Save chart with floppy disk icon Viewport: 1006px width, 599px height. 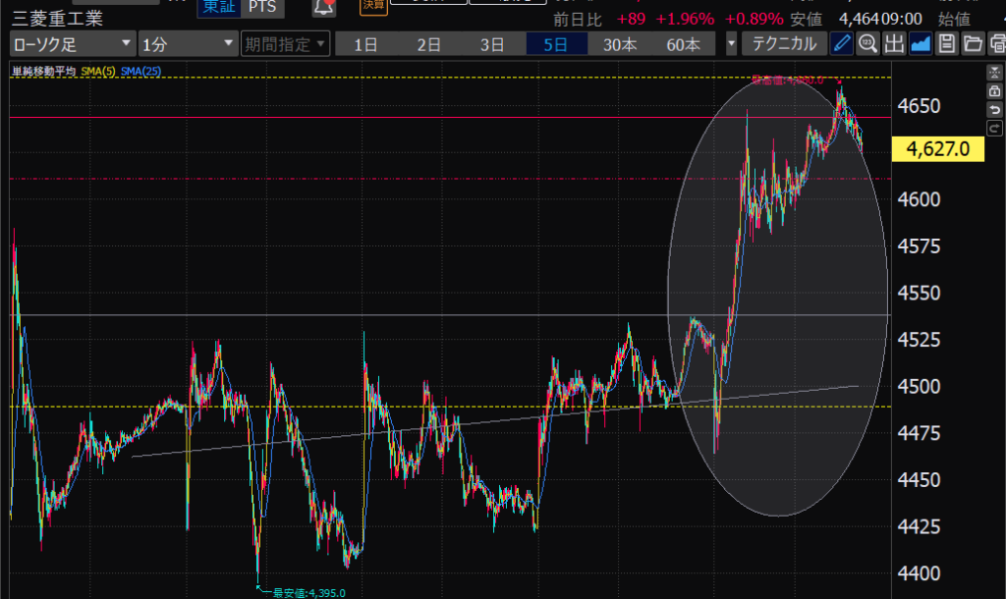(947, 43)
